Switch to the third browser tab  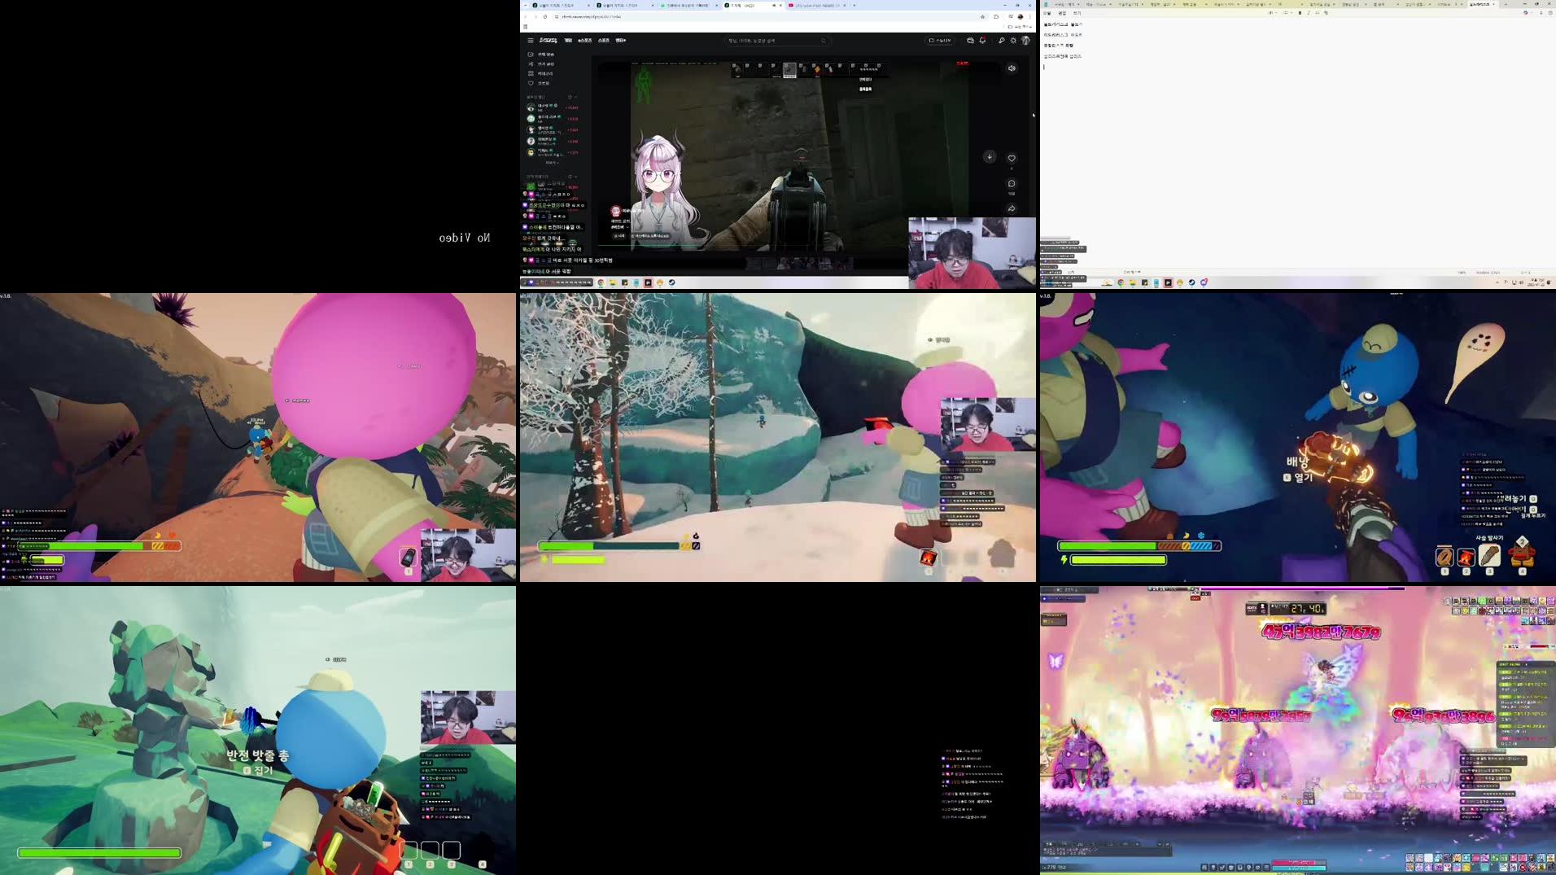688,5
